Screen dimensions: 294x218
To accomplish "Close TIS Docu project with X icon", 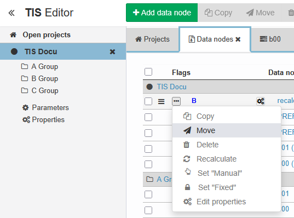I will tap(112, 51).
